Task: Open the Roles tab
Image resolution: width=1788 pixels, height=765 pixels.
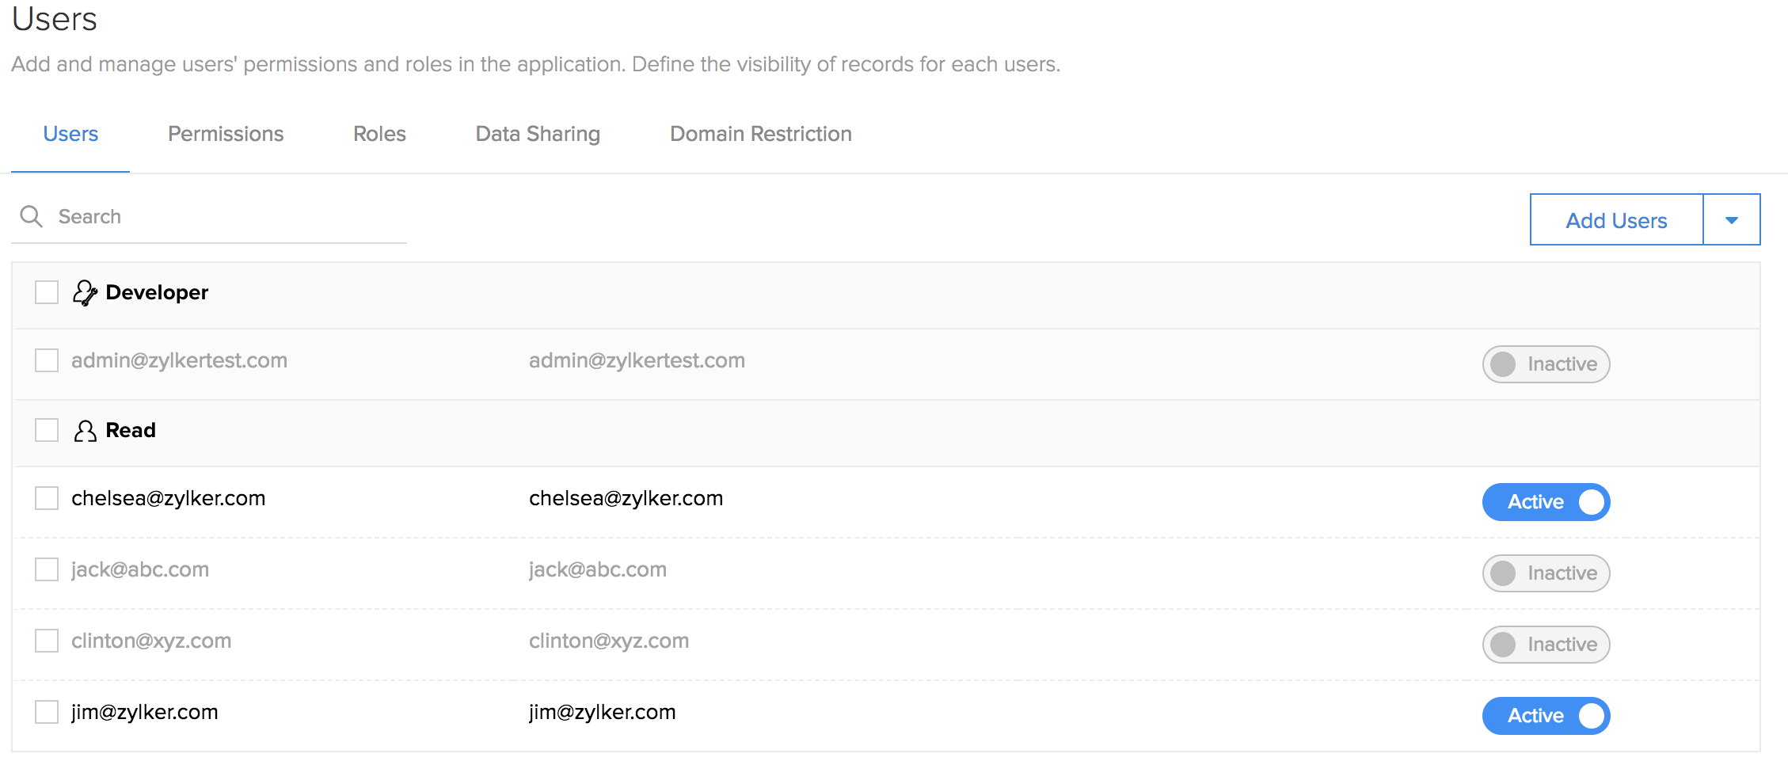Action: coord(379,134)
